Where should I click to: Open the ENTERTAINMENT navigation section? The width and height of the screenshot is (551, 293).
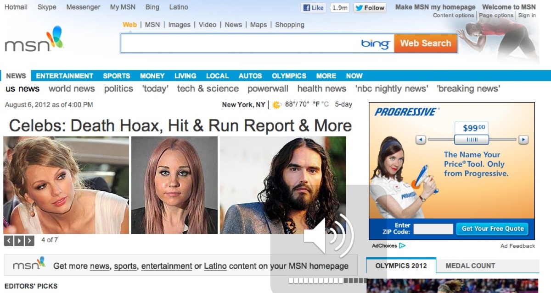pos(65,76)
